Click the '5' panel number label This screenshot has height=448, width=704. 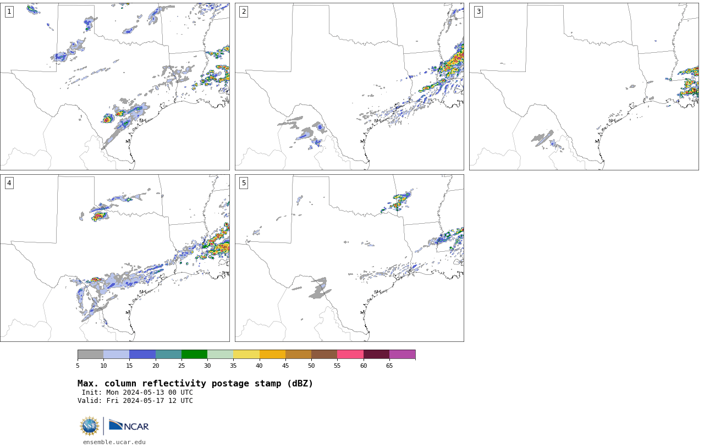tap(244, 183)
